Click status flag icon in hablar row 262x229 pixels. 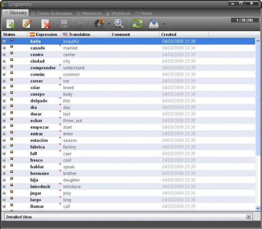point(12,165)
